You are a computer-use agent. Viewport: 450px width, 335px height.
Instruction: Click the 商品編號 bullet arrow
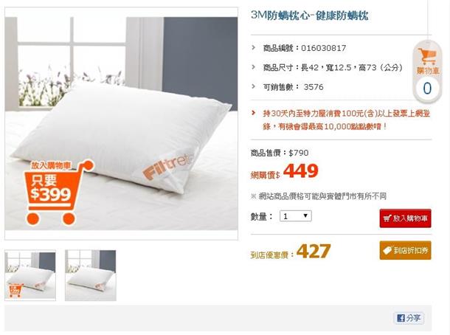(x=254, y=47)
